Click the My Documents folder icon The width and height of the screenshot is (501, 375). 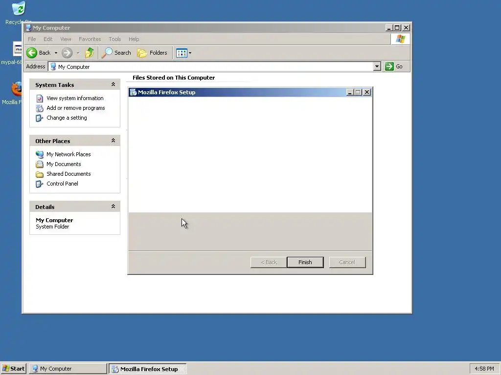tap(40, 164)
